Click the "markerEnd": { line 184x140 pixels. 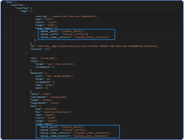point(38,73)
